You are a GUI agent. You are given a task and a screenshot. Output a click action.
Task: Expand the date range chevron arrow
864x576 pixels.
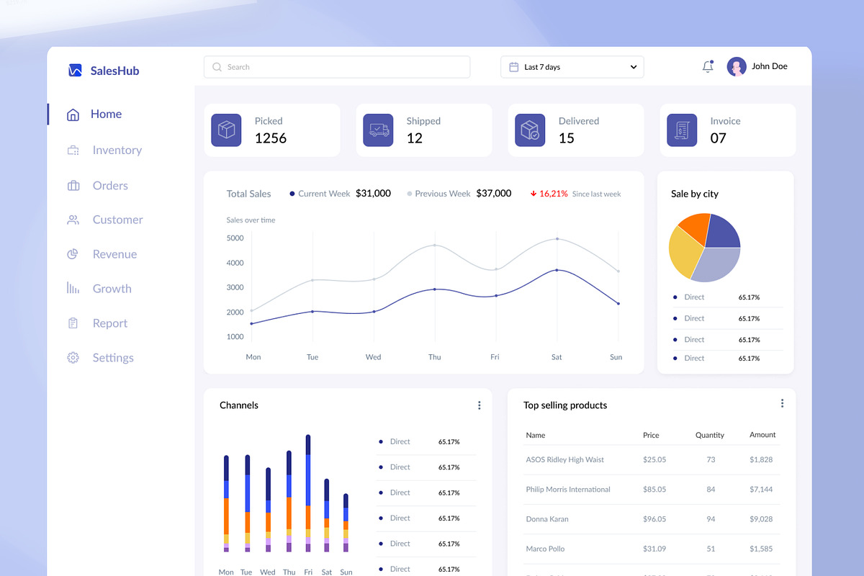coord(634,67)
